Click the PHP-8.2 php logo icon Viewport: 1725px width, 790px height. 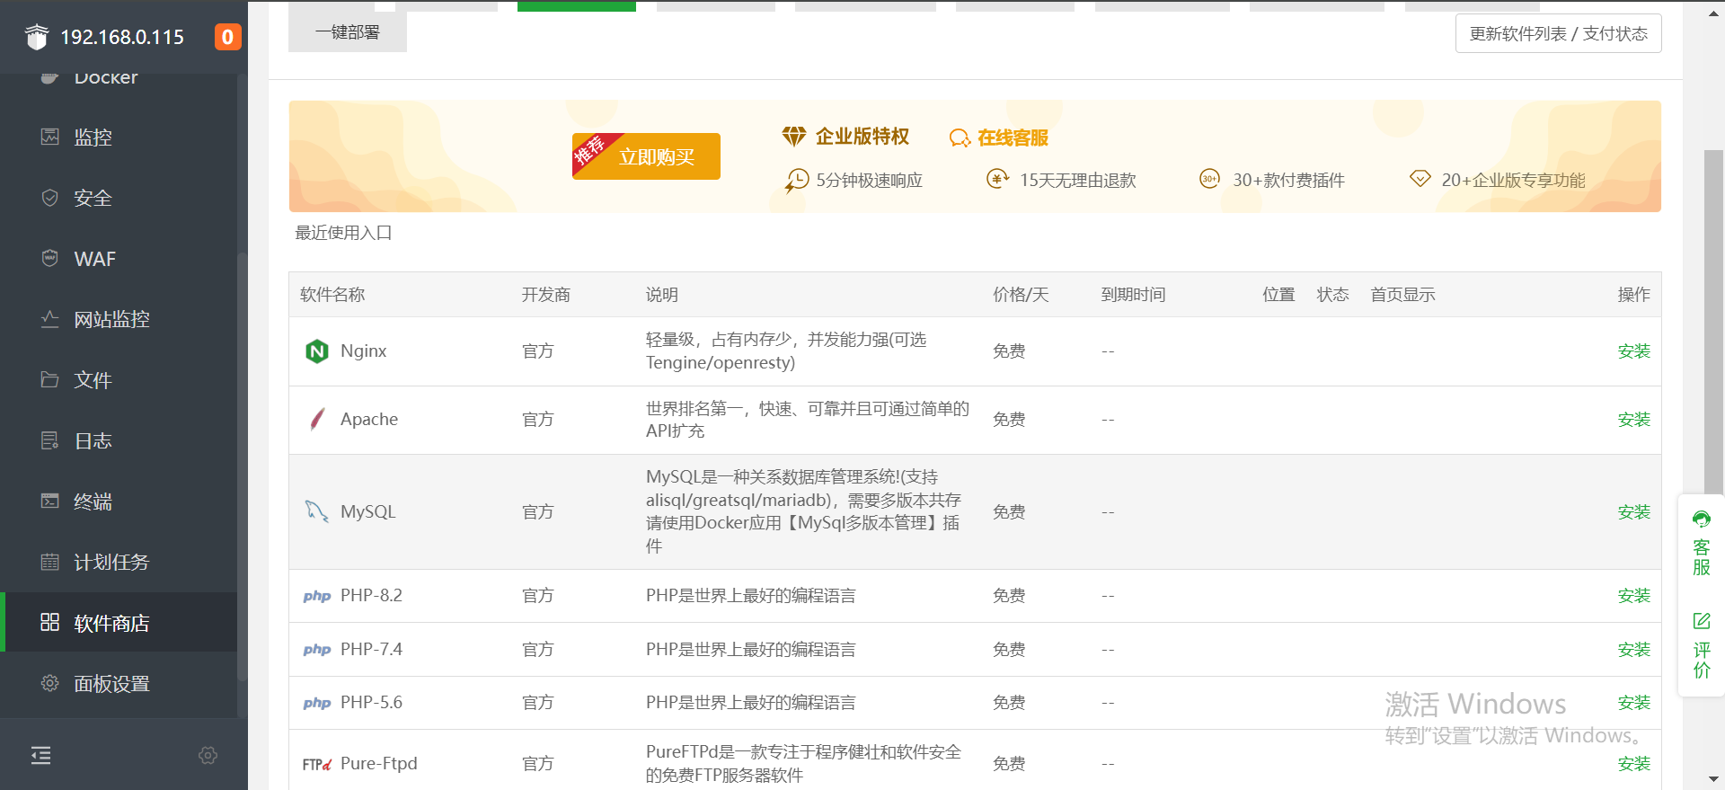pos(317,596)
